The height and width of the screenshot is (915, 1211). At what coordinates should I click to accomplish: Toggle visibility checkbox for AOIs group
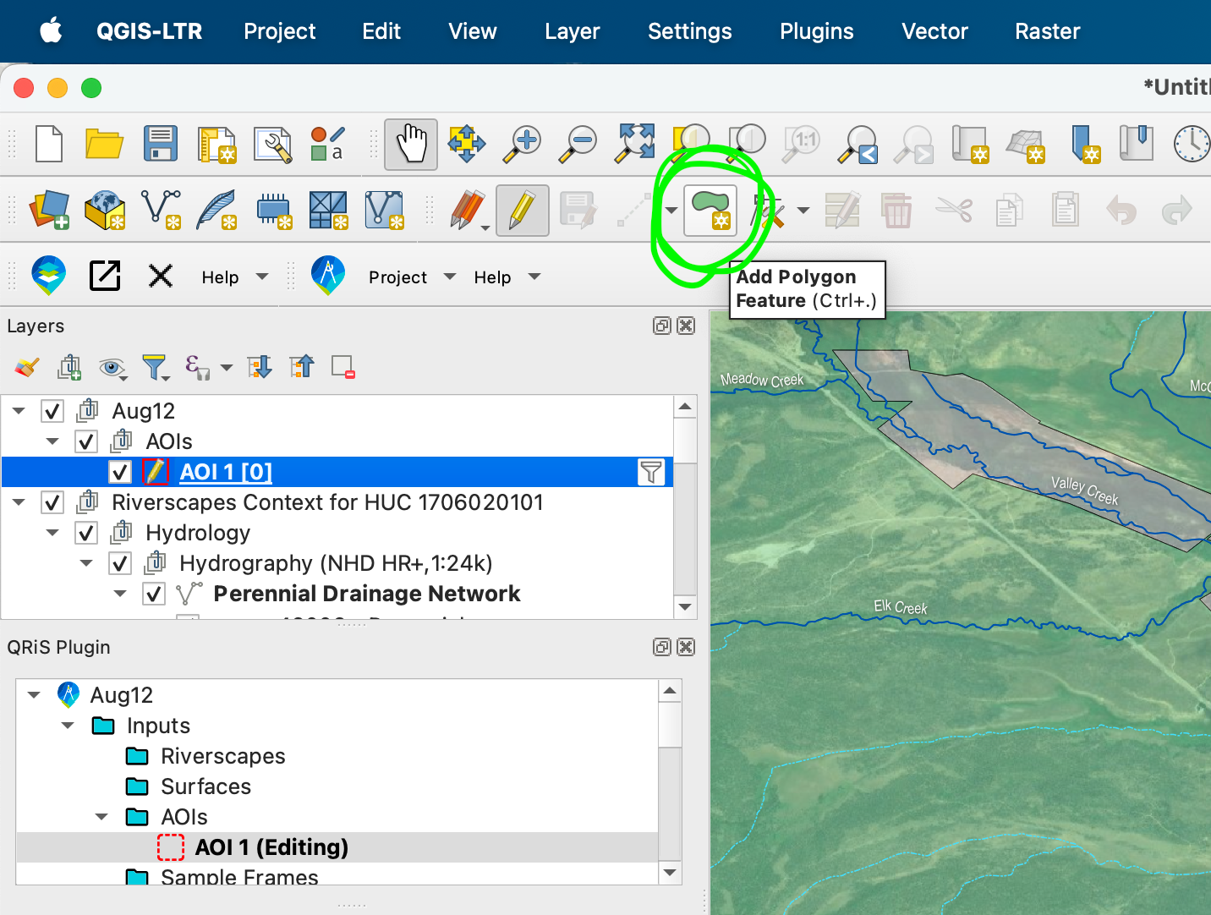85,441
